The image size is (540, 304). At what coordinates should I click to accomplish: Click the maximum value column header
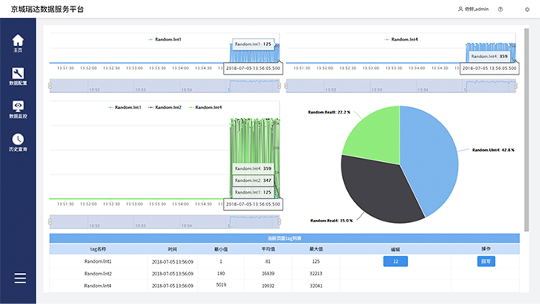(x=316, y=249)
